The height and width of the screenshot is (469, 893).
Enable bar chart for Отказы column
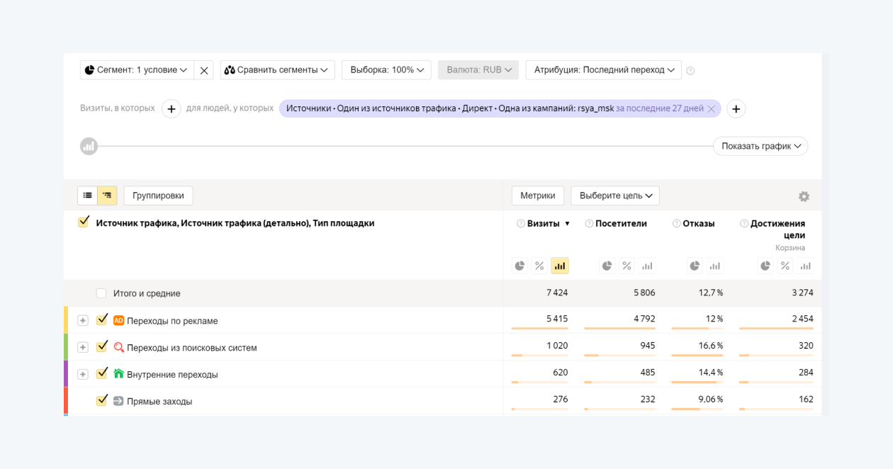714,266
